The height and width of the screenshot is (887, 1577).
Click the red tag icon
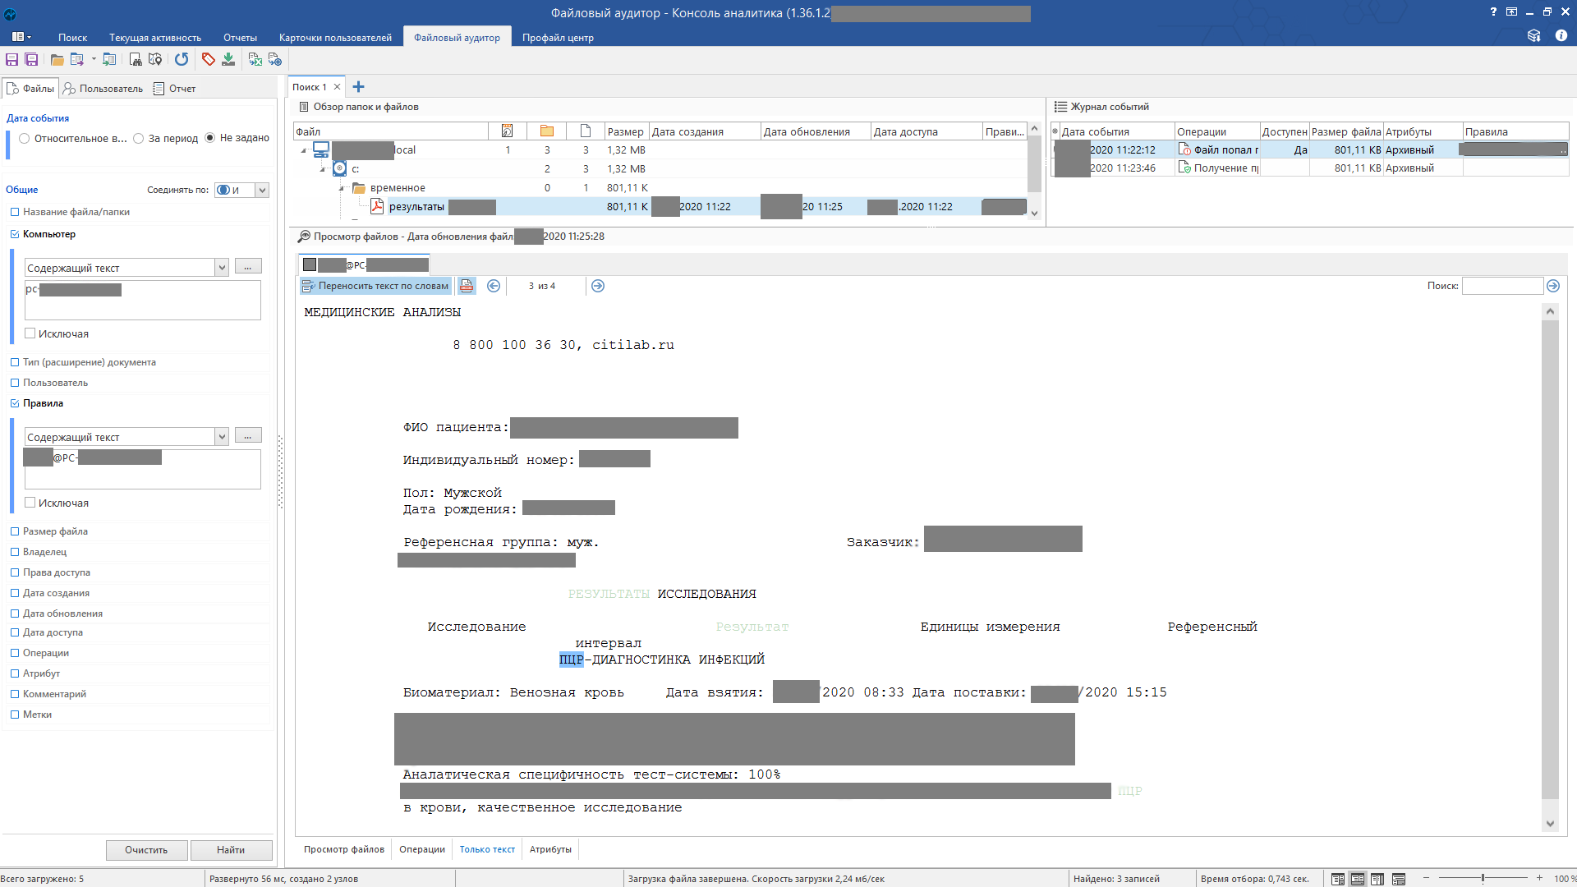(x=209, y=59)
